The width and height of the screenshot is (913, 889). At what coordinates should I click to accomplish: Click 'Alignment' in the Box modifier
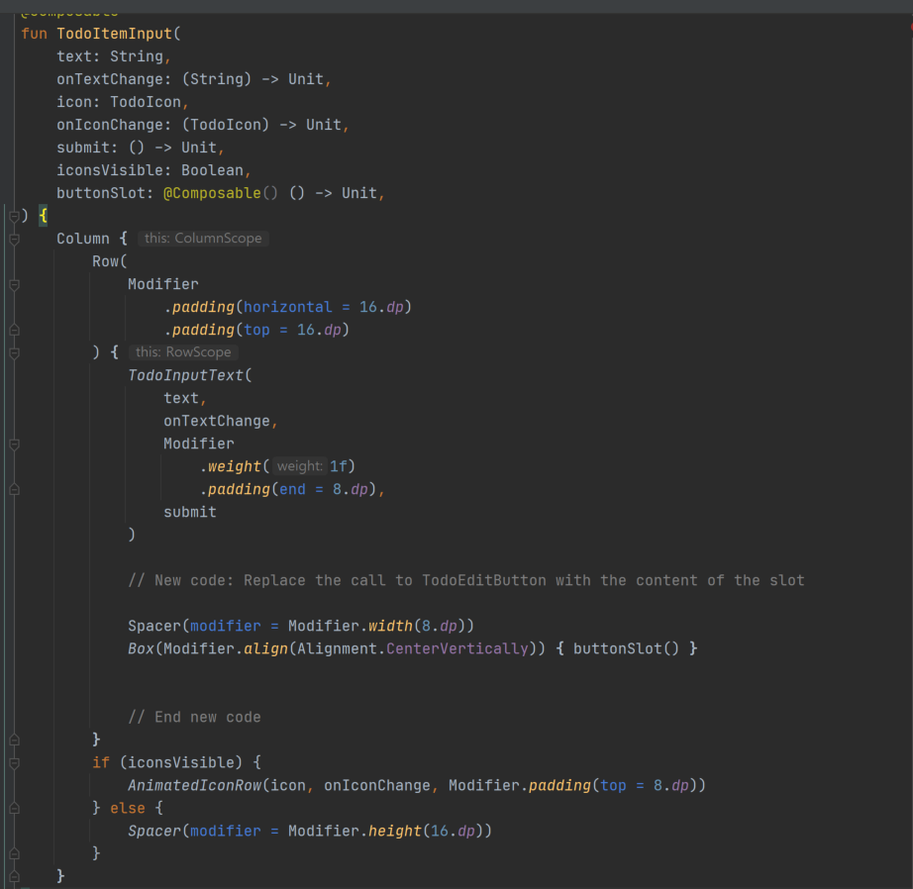click(x=337, y=648)
